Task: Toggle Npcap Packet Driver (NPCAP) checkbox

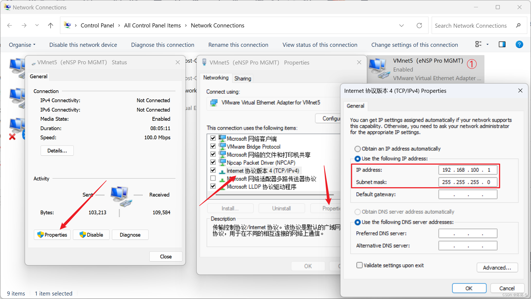Action: coord(213,162)
